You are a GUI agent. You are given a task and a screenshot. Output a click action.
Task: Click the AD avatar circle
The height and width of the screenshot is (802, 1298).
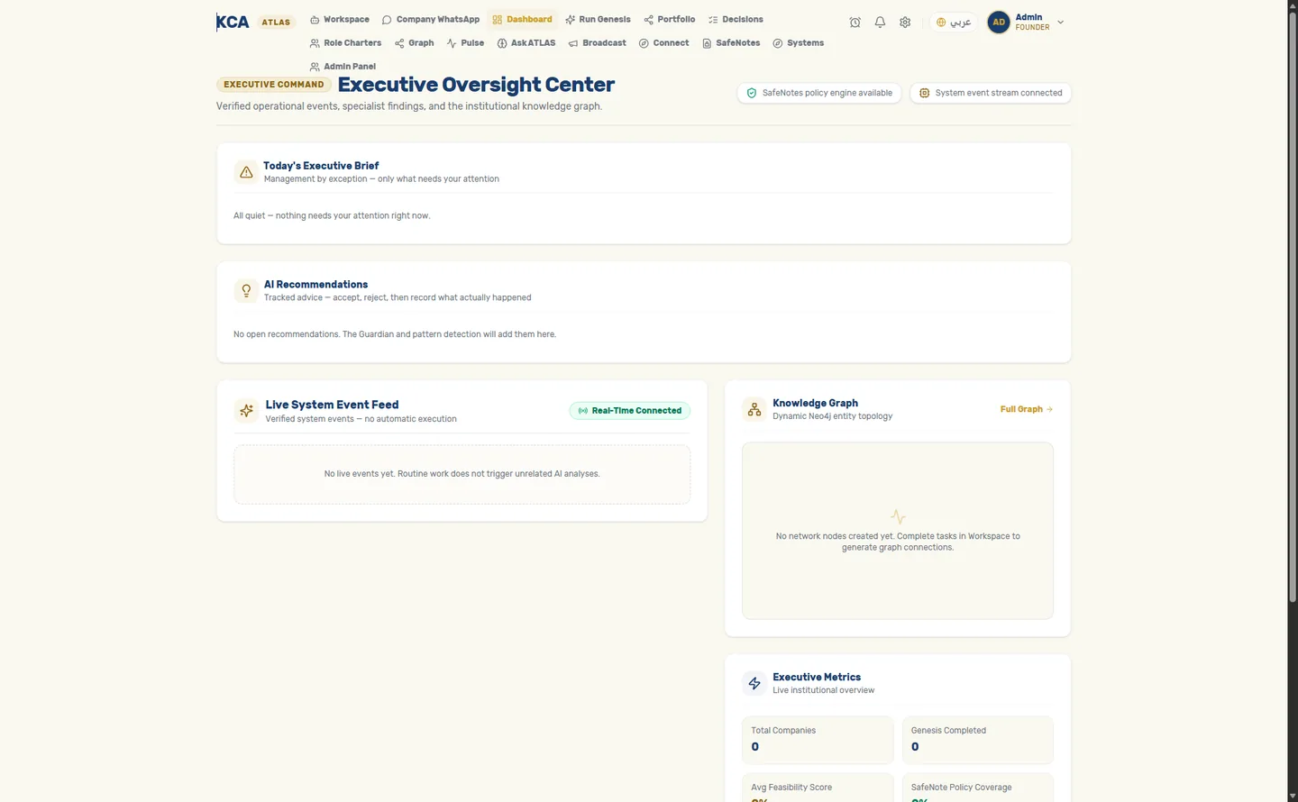tap(999, 23)
